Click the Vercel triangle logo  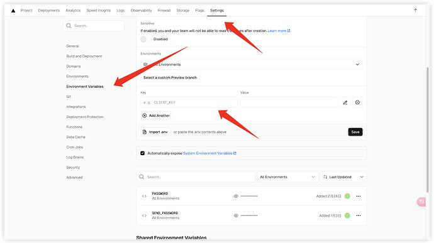(x=13, y=11)
